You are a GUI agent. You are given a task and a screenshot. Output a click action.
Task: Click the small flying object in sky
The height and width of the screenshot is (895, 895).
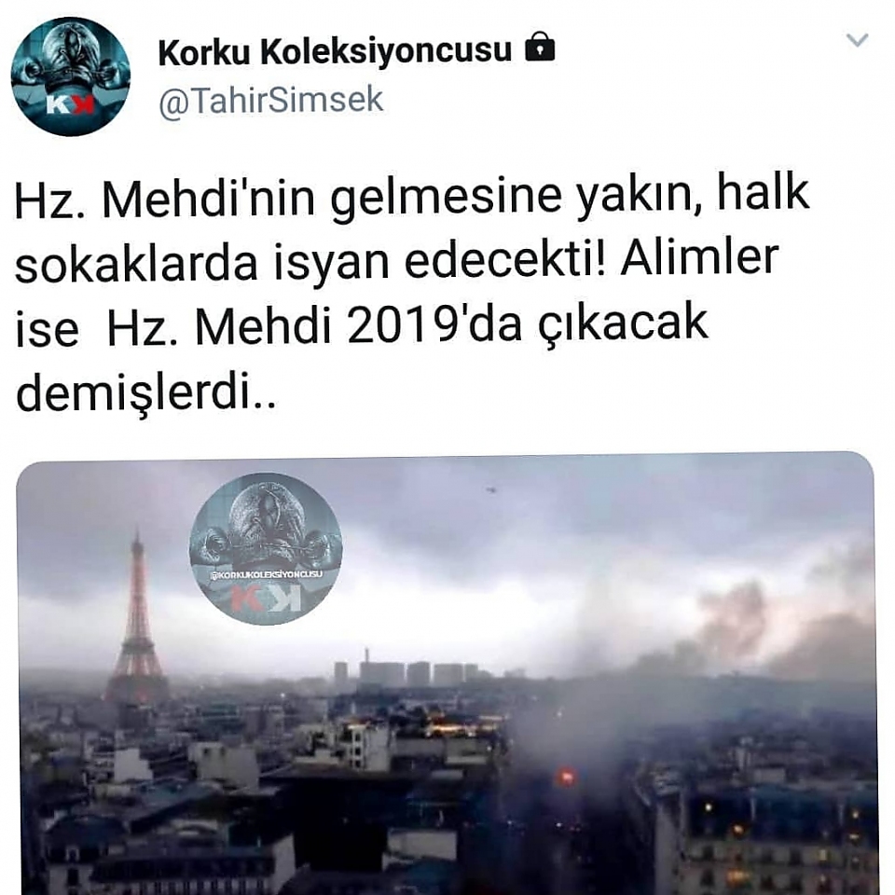[491, 489]
